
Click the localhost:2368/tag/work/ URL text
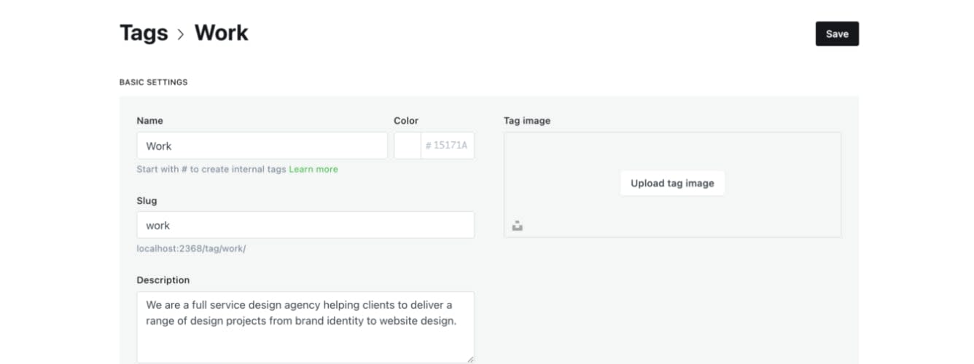pyautogui.click(x=191, y=248)
